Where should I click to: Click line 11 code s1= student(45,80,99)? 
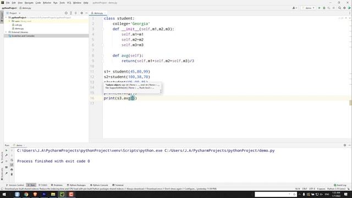coord(127,71)
